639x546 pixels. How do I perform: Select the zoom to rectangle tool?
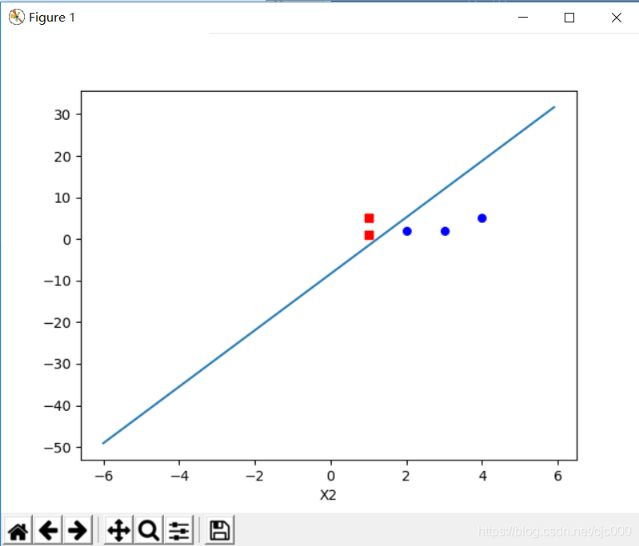tap(148, 531)
